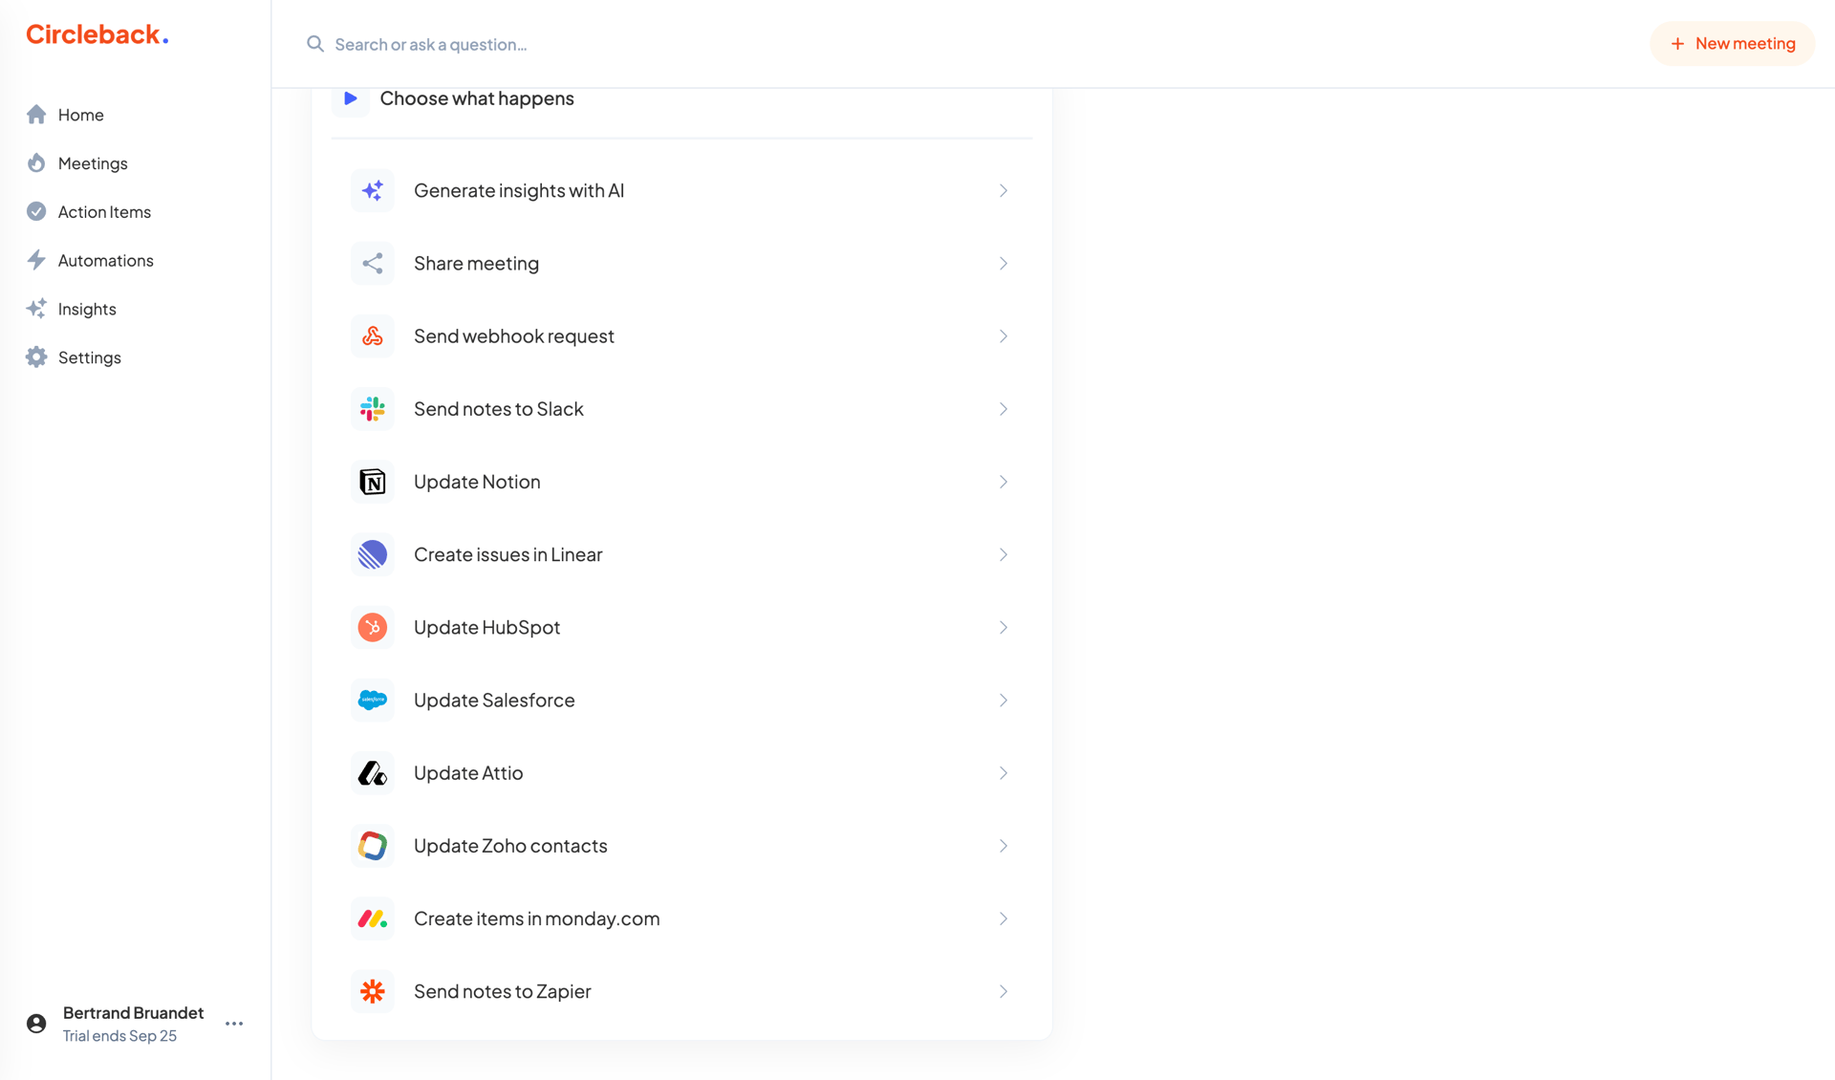Click the New meeting button
The width and height of the screenshot is (1835, 1080).
point(1732,43)
